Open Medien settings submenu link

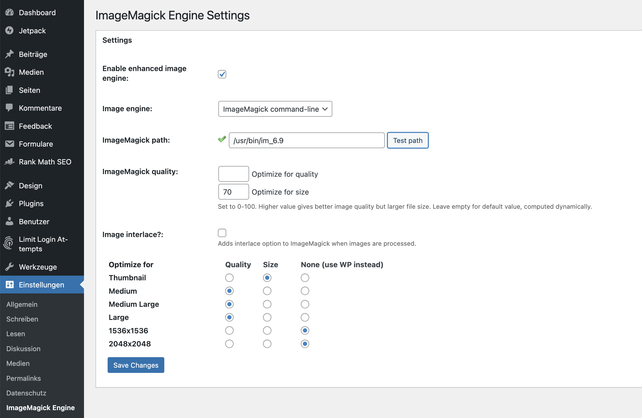coord(18,363)
